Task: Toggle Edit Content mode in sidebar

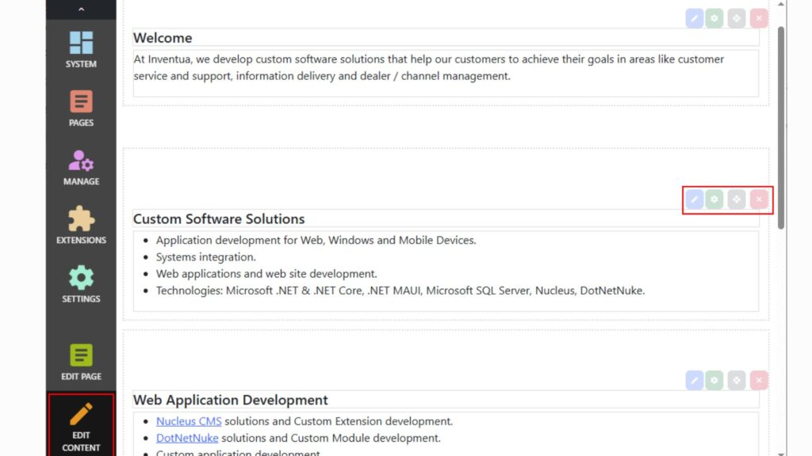Action: click(x=81, y=426)
